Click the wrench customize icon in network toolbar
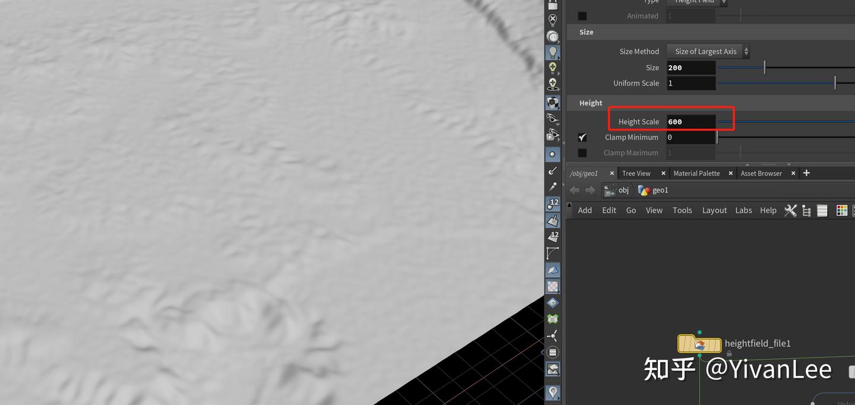This screenshot has width=855, height=405. 790,210
